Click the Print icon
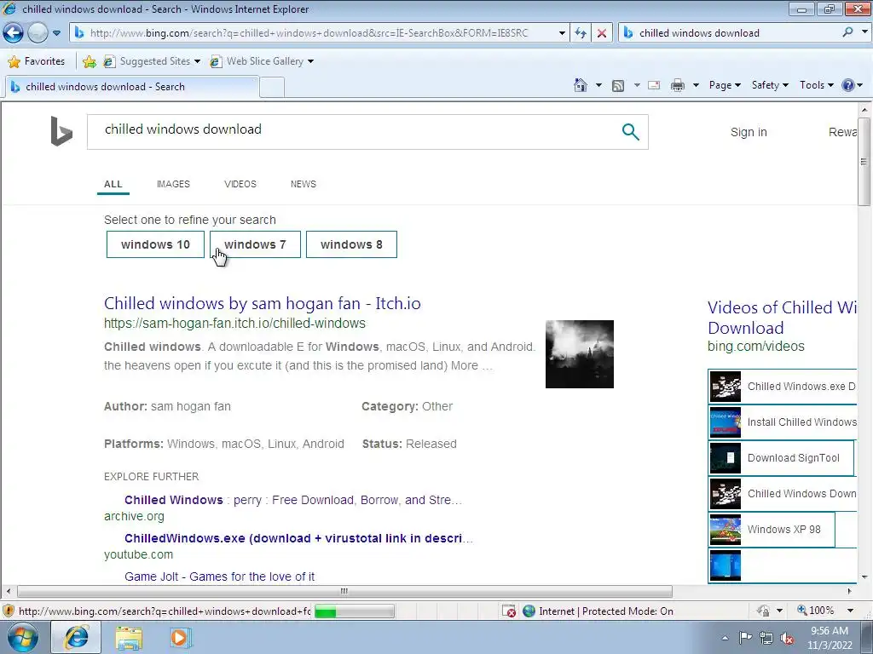The image size is (873, 654). pyautogui.click(x=678, y=85)
